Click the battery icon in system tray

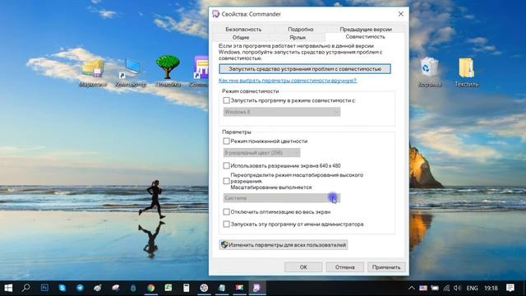tap(435, 288)
